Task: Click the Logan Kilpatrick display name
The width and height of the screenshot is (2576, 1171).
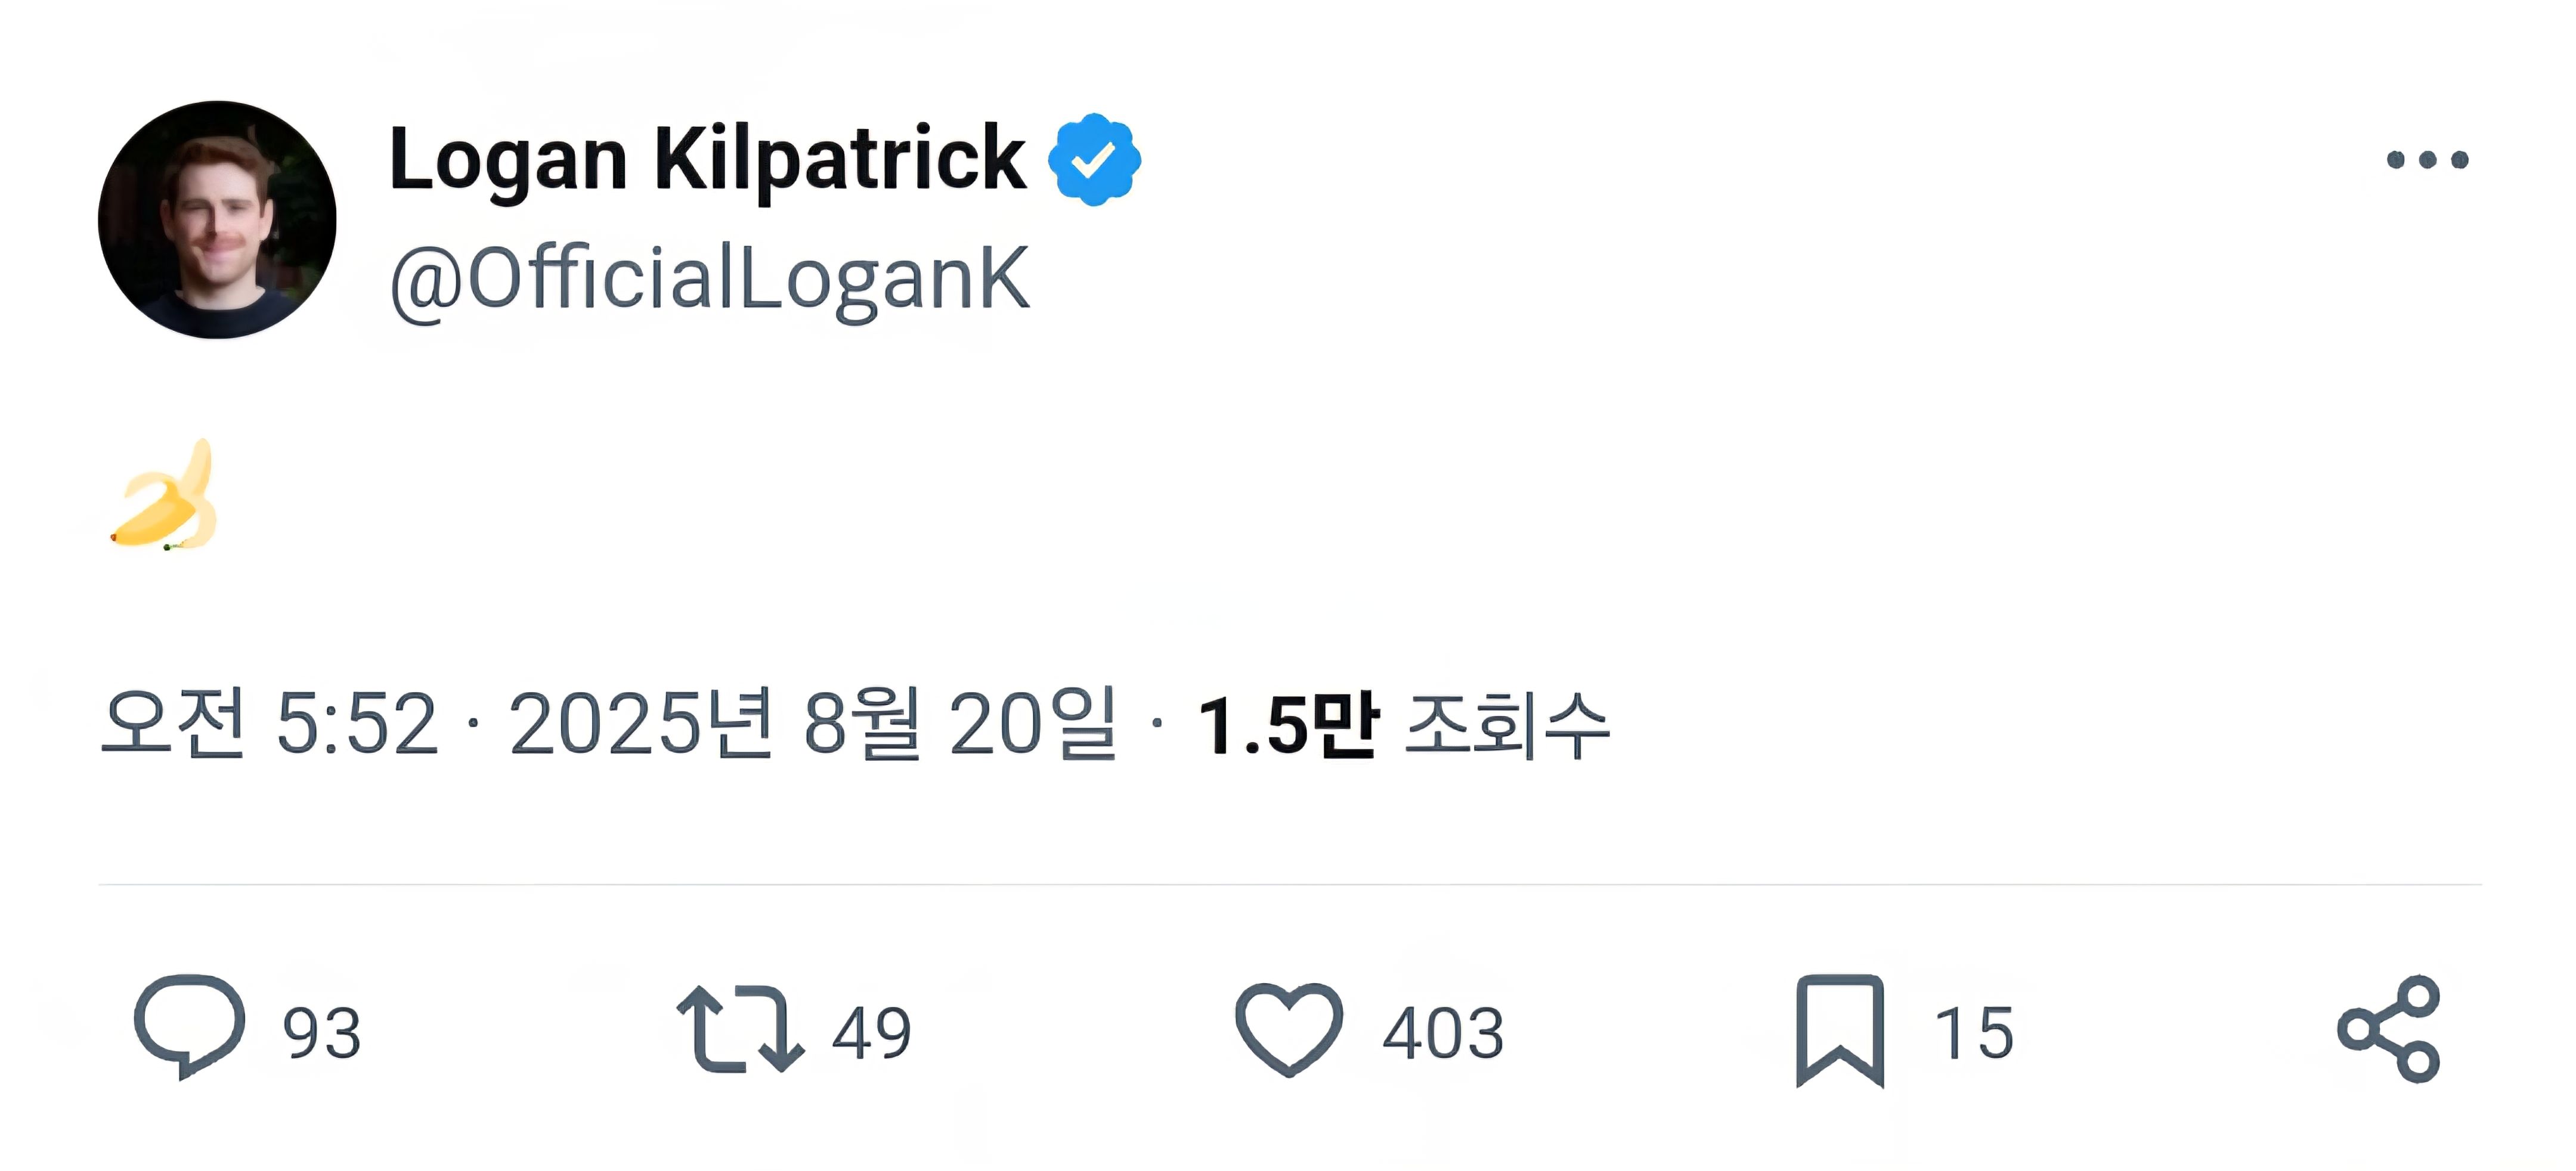Action: pos(707,158)
